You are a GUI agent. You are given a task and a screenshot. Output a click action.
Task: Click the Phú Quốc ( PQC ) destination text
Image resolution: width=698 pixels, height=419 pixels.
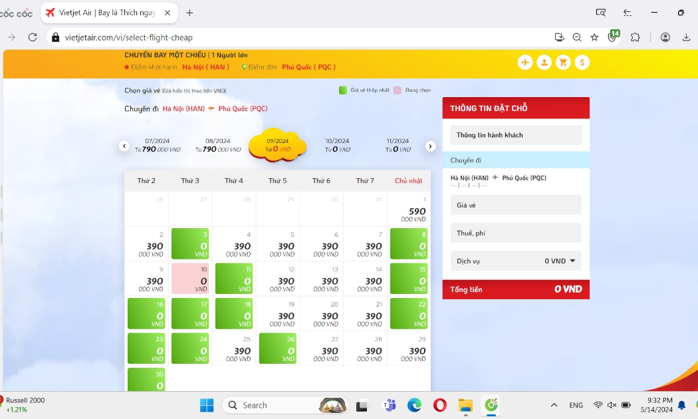(x=309, y=67)
